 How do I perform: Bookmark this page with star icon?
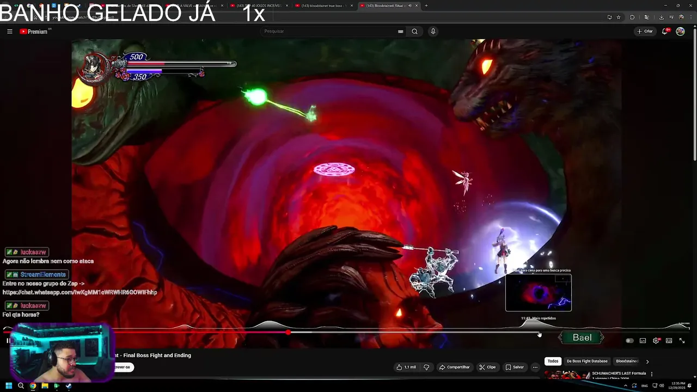click(619, 17)
